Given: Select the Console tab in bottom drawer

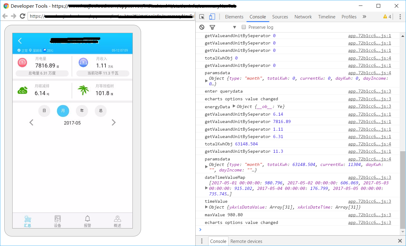Looking at the screenshot, I should [x=218, y=241].
